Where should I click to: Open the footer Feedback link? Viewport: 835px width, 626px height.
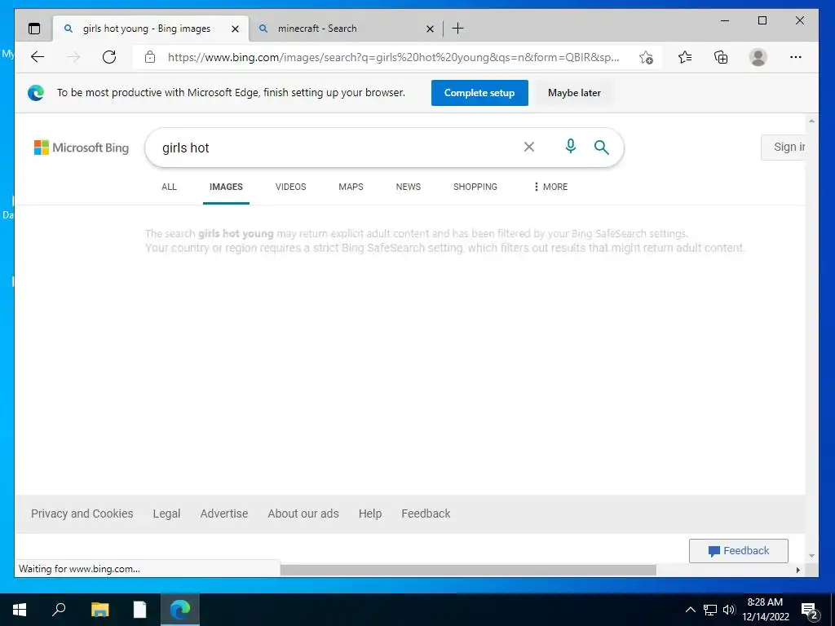click(x=426, y=514)
